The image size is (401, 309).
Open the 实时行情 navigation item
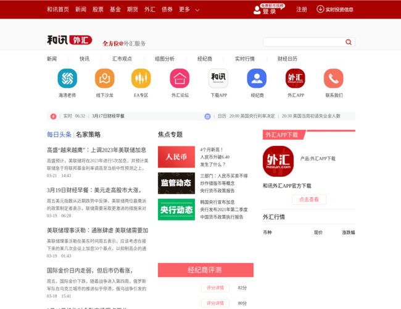pos(245,59)
